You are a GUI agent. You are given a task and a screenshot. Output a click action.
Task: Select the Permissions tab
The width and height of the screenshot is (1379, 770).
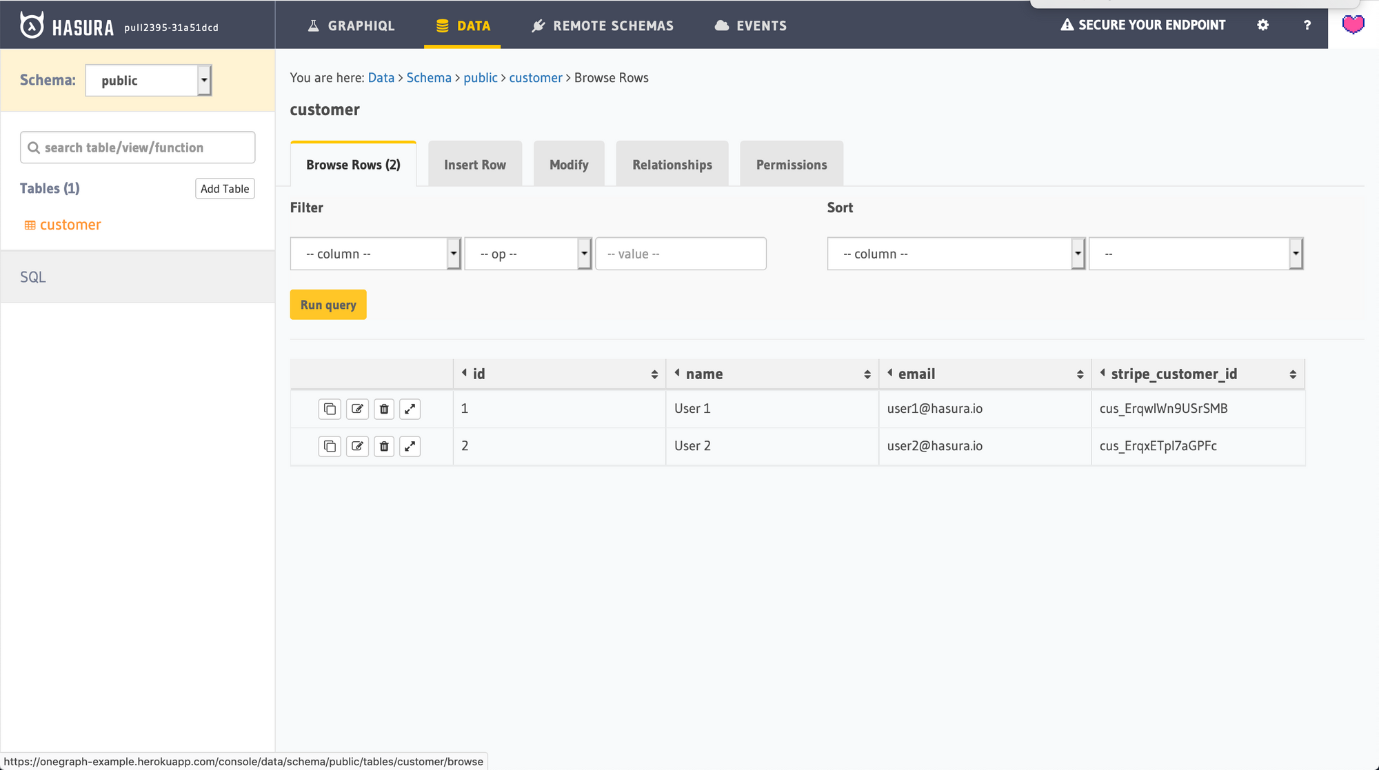coord(792,165)
